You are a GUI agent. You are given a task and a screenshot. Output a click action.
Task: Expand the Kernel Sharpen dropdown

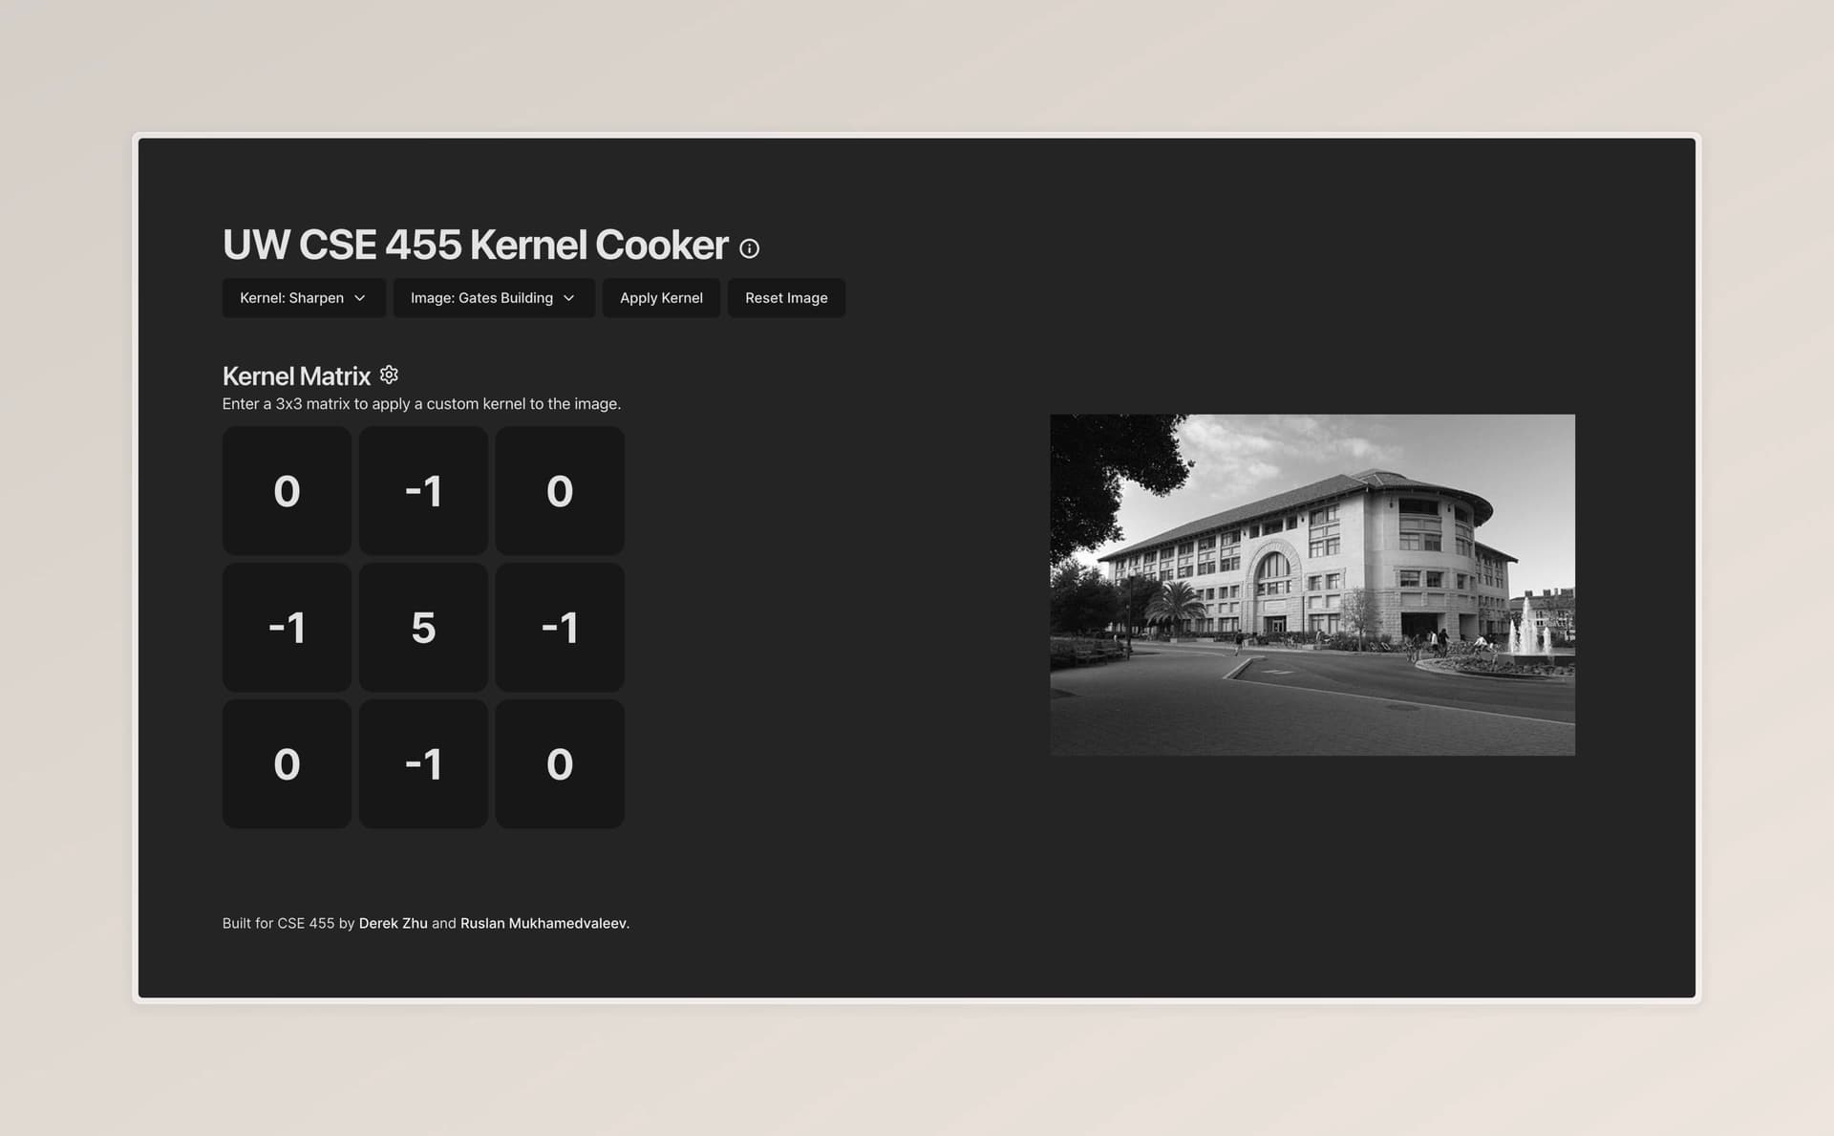click(299, 297)
